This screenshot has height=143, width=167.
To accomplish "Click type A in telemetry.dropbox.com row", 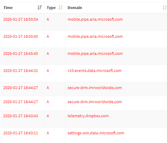I will pos(48,116).
